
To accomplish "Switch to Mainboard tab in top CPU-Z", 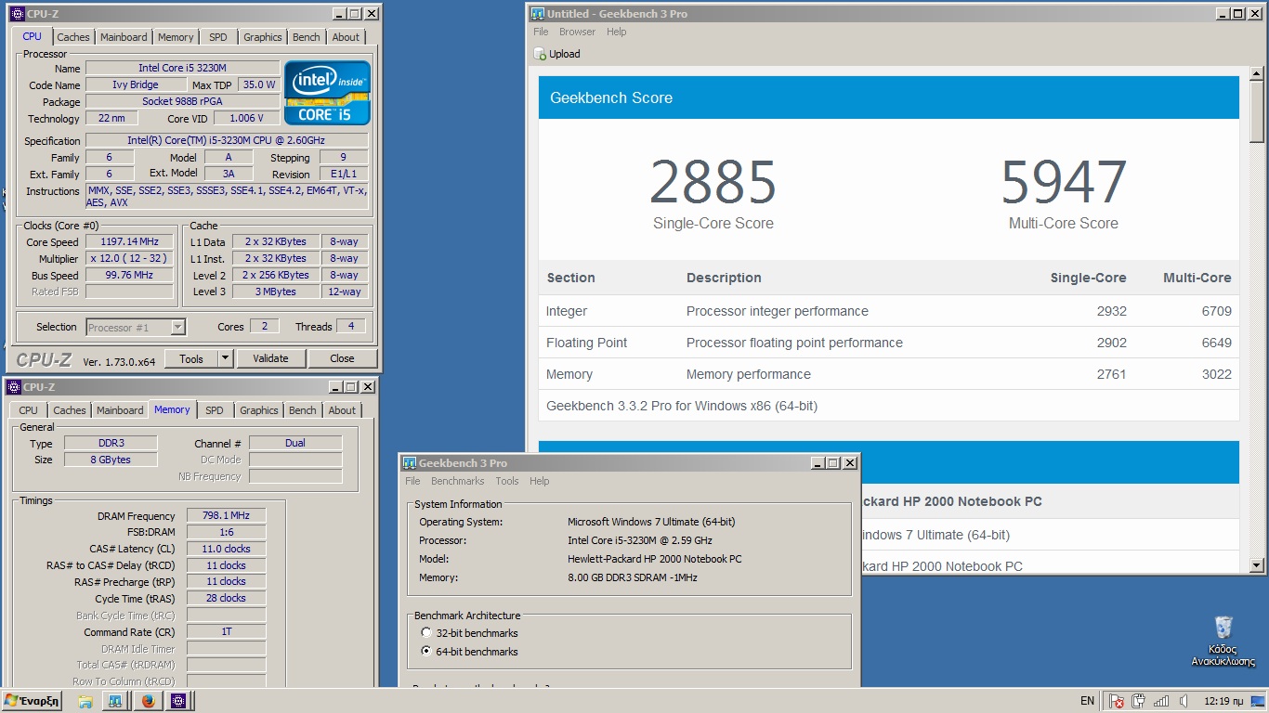I will [x=124, y=37].
